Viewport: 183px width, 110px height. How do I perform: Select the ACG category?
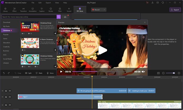coord(5,55)
